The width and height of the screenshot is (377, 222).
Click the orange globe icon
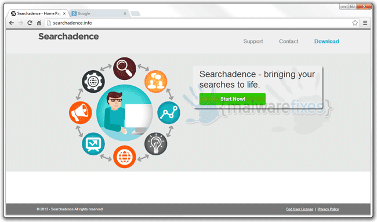pyautogui.click(x=125, y=157)
